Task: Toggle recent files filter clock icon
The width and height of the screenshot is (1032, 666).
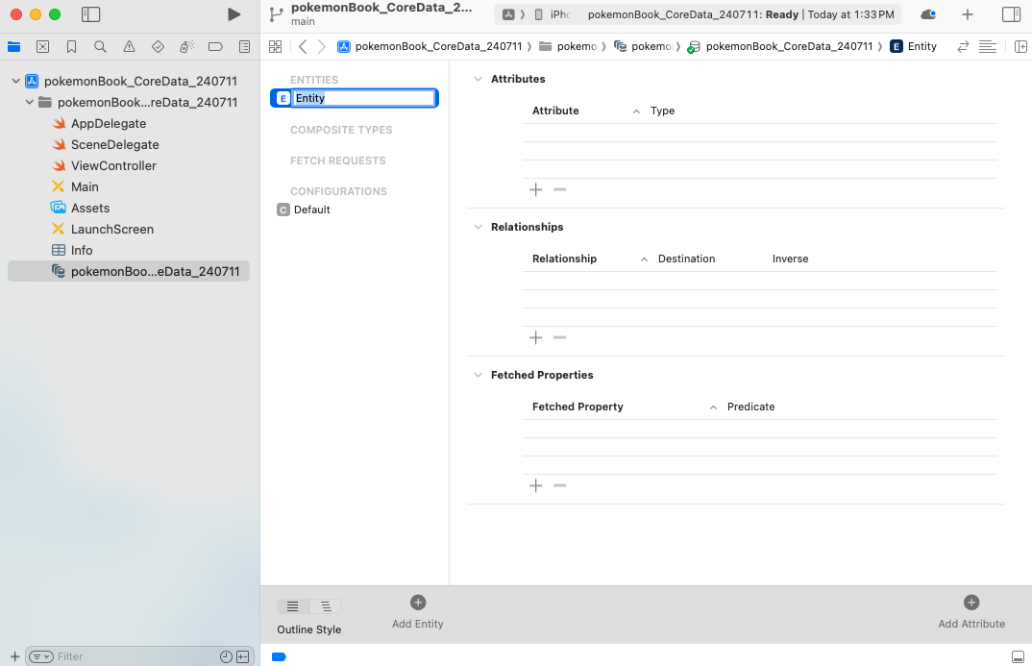Action: coord(226,656)
